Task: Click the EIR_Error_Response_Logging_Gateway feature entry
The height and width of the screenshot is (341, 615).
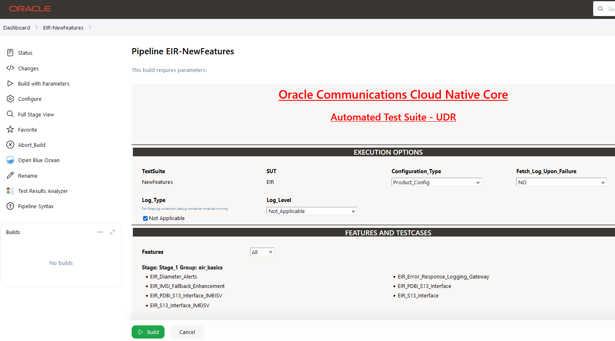Action: 443,277
